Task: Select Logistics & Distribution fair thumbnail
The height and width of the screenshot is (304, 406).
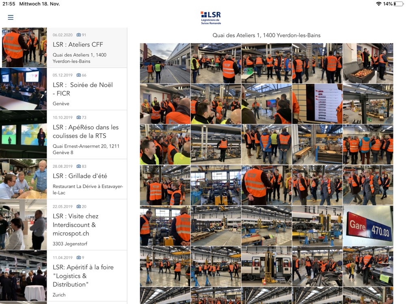Action: coord(23,276)
